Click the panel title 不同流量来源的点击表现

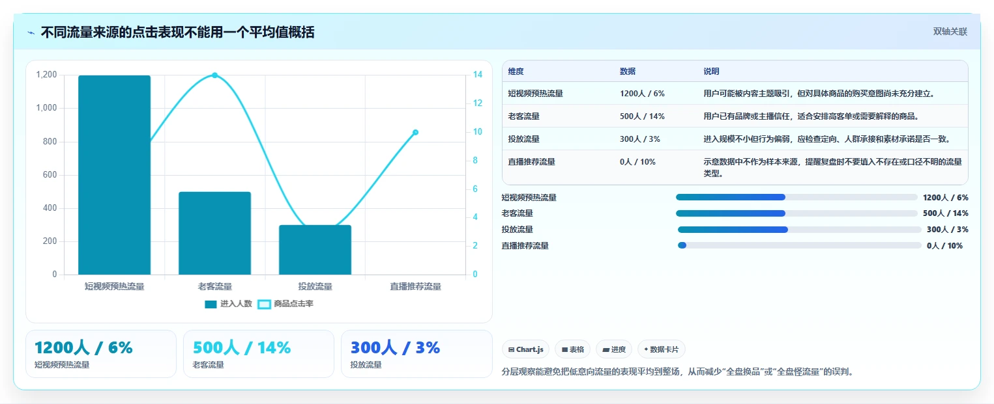[x=177, y=32]
